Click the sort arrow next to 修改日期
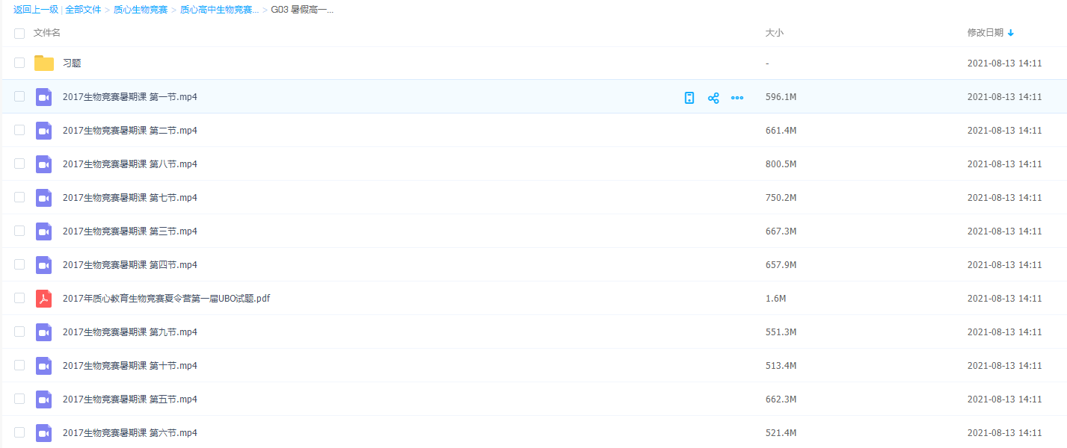Screen dimensions: 1067x448 [x=1011, y=33]
